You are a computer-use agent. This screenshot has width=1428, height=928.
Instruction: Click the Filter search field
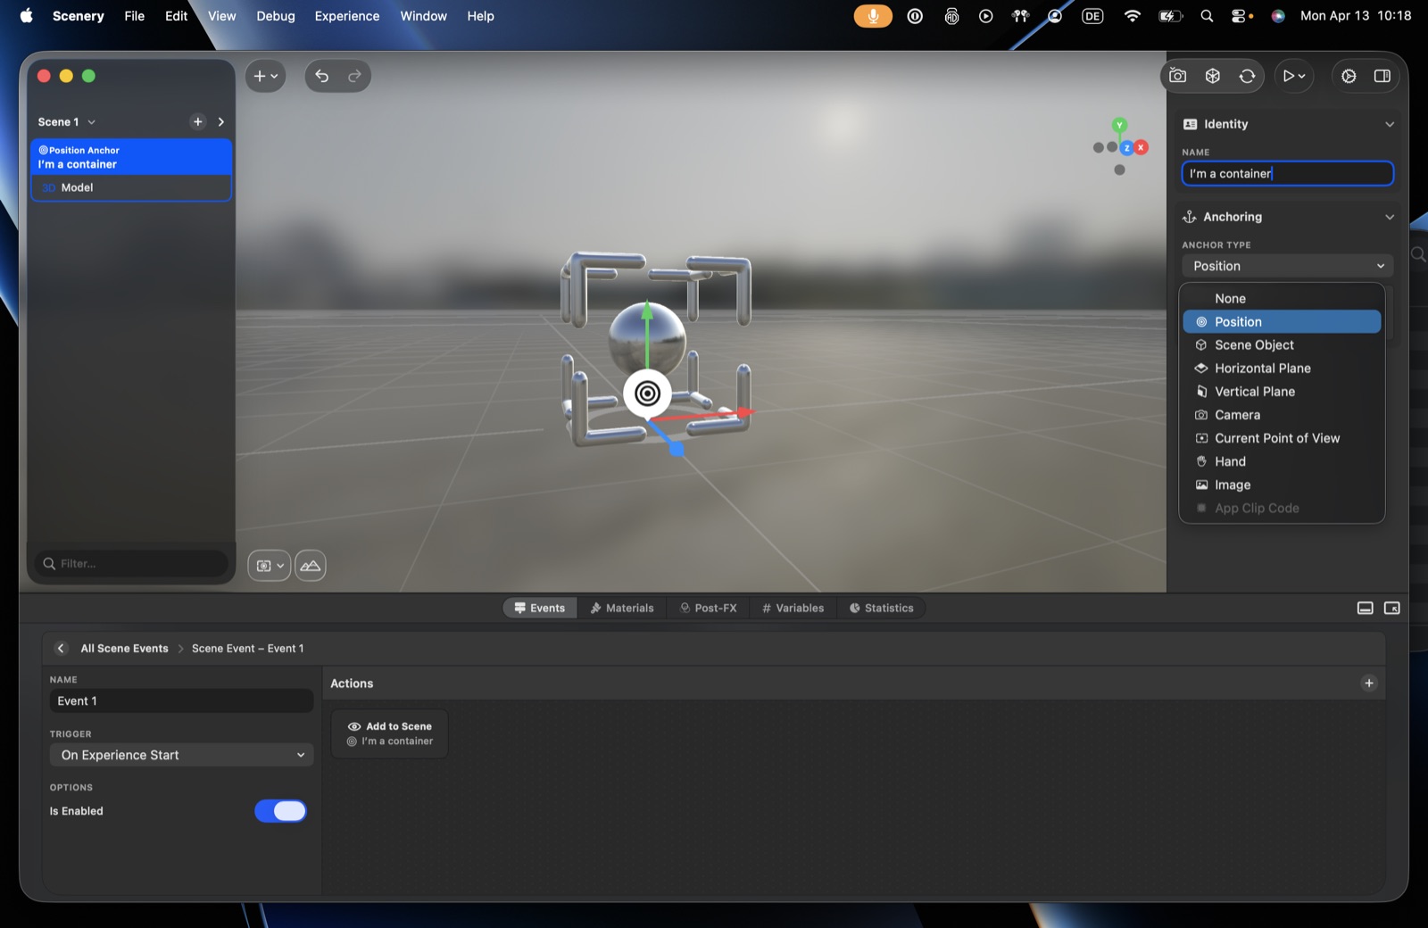(132, 563)
